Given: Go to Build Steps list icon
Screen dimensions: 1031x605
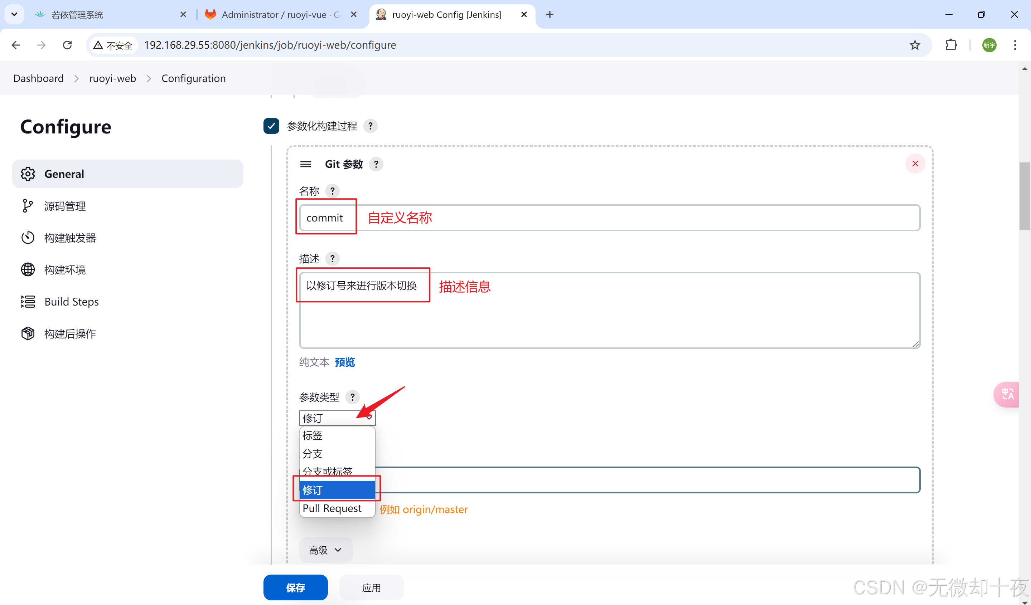Looking at the screenshot, I should (28, 302).
